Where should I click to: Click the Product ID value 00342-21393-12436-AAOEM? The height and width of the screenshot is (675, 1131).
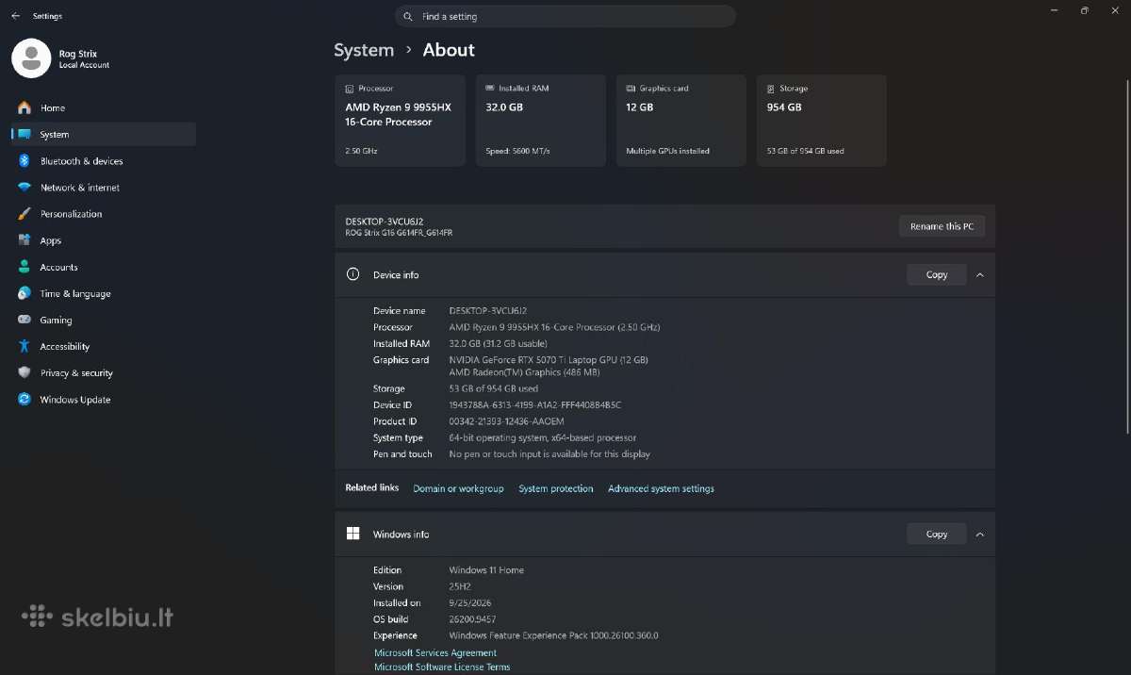[x=507, y=421]
